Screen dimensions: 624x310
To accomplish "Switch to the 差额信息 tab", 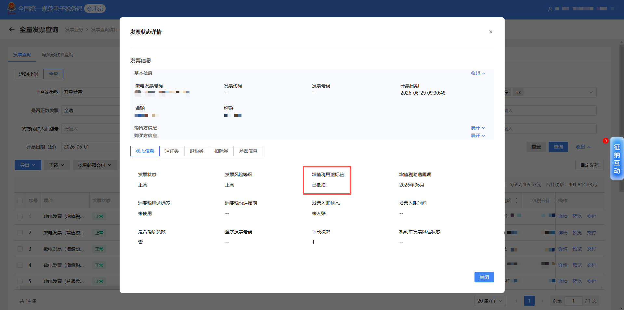I will [248, 151].
